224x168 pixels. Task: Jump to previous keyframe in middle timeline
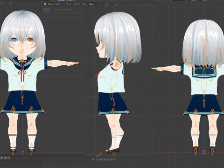coord(101,160)
